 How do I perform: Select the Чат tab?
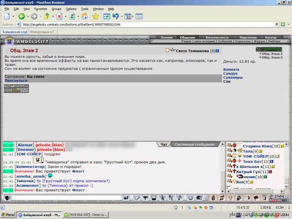[x=164, y=145]
